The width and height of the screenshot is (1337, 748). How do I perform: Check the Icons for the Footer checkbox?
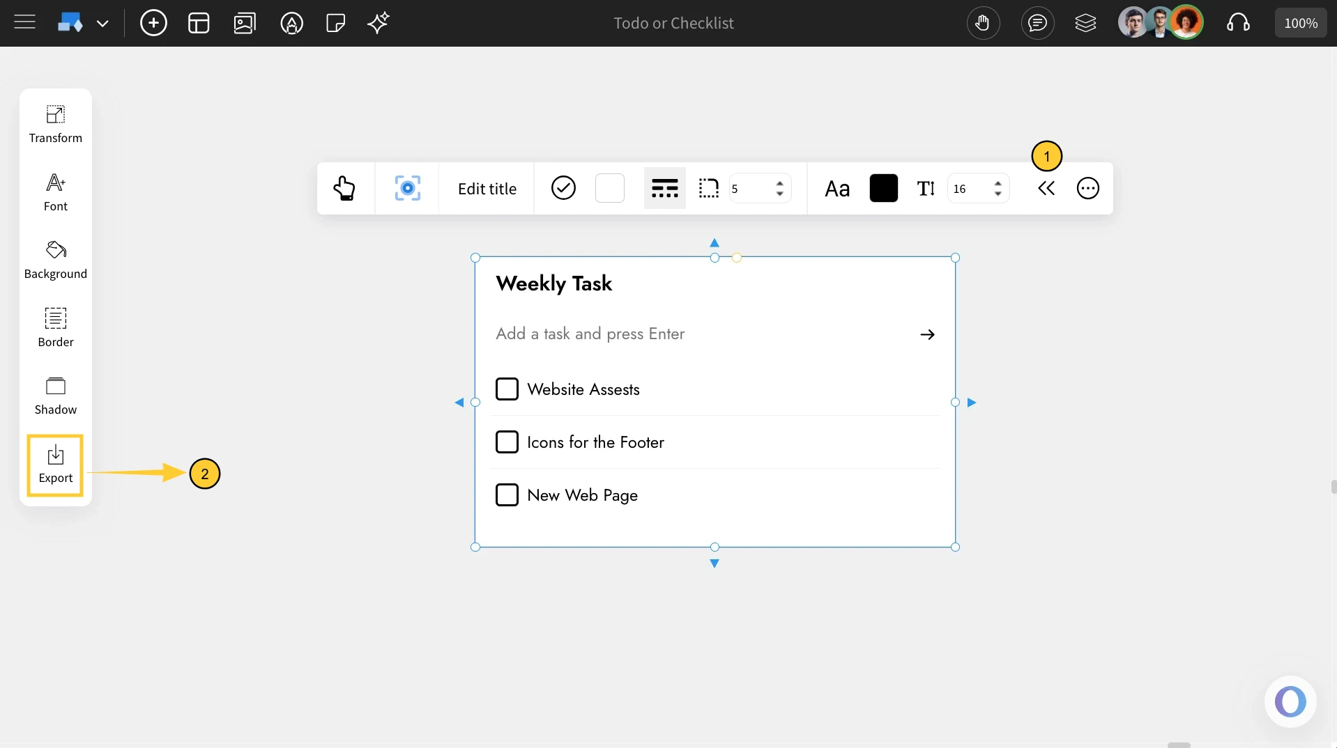coord(507,442)
